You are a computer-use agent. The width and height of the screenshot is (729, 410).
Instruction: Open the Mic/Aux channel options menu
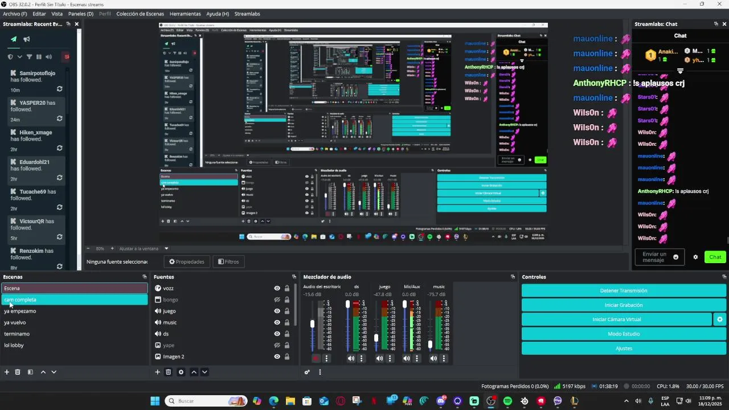click(x=416, y=358)
